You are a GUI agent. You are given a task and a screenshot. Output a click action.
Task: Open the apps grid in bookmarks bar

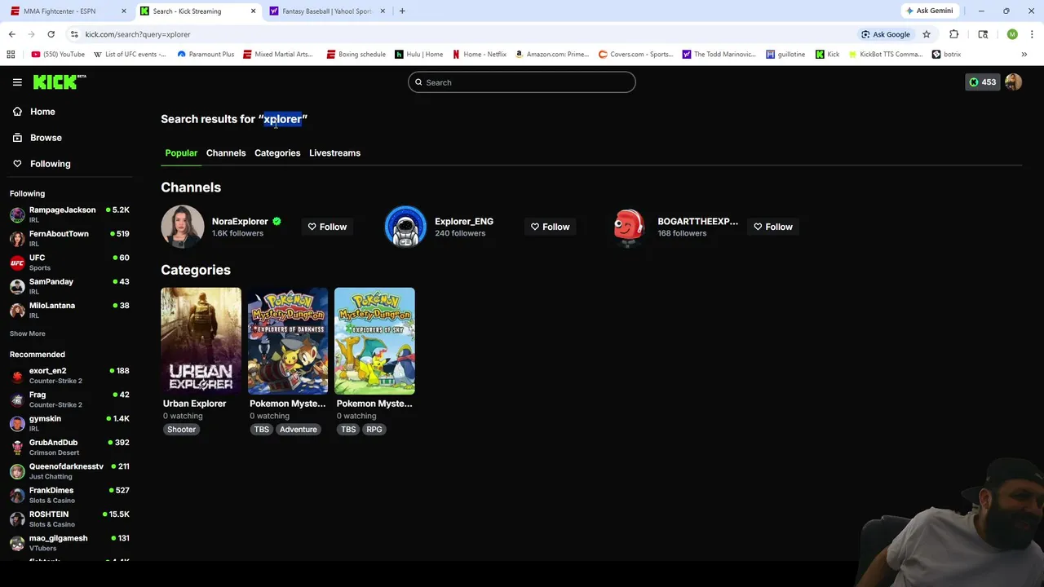[x=11, y=55]
